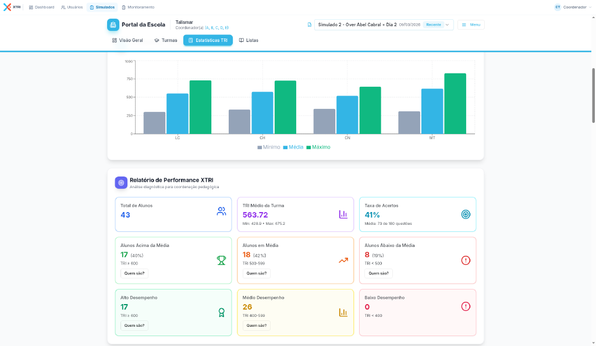The image size is (596, 346).
Task: Click the Relatório de Performance XTRI icon
Action: pyautogui.click(x=121, y=182)
